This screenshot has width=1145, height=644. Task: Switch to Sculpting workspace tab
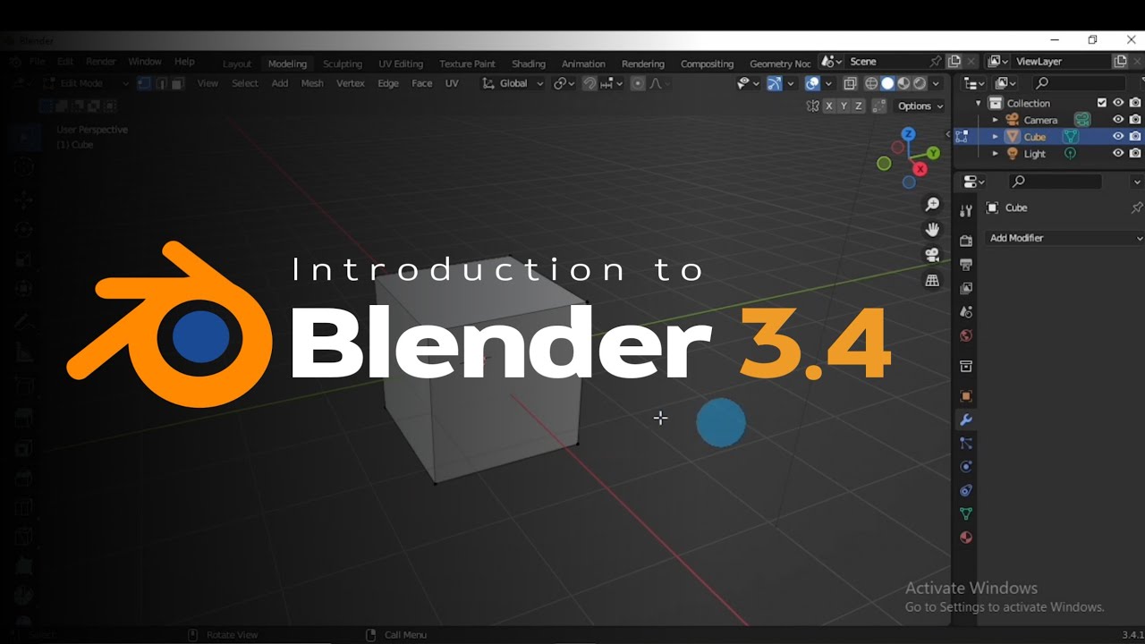pyautogui.click(x=343, y=64)
